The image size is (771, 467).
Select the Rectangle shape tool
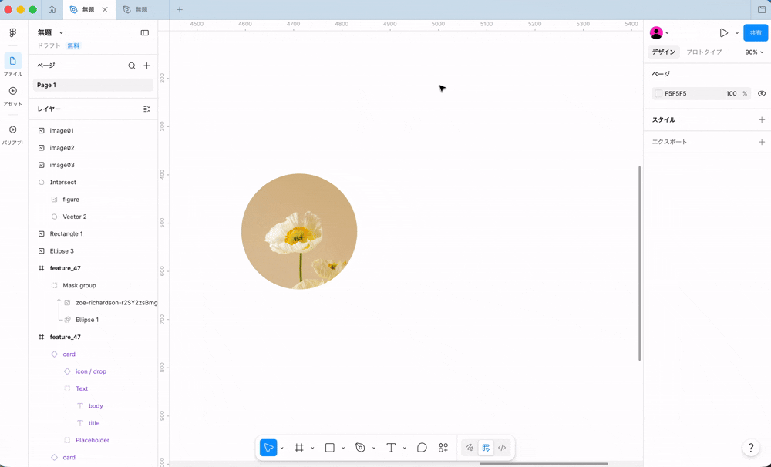330,447
